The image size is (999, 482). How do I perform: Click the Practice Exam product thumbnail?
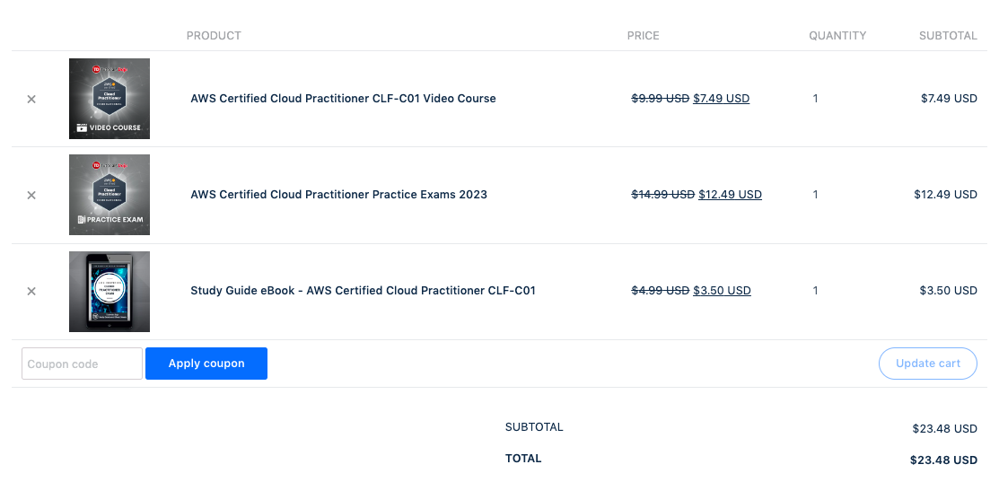tap(110, 195)
